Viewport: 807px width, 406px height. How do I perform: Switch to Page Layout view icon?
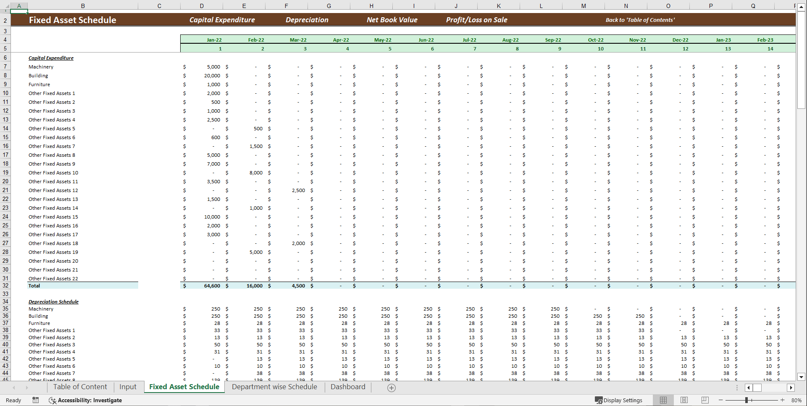[684, 400]
